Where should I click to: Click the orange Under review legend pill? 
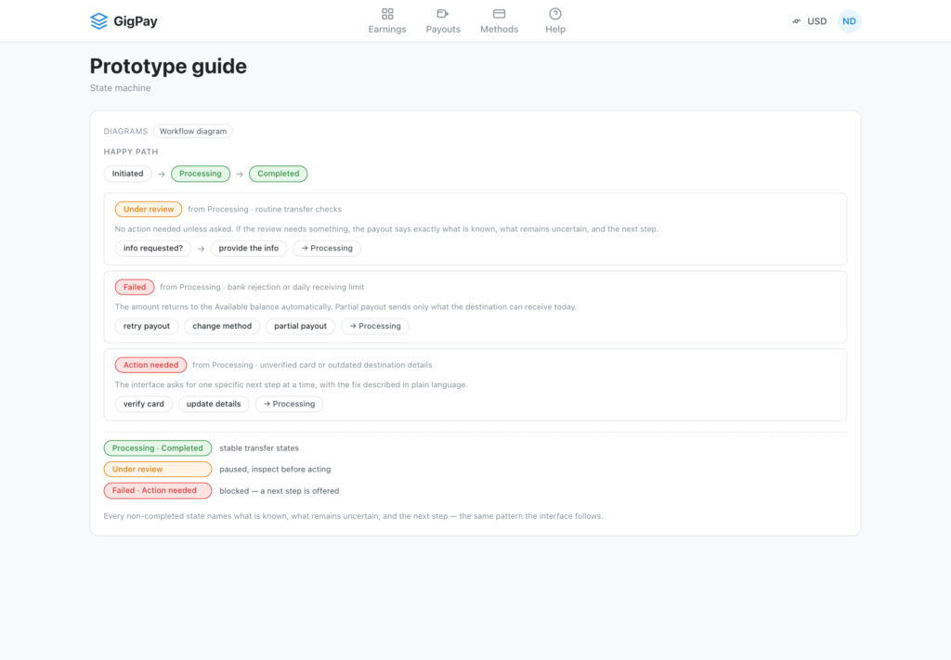tap(157, 469)
